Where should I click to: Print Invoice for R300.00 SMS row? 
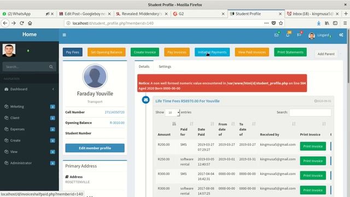click(313, 175)
